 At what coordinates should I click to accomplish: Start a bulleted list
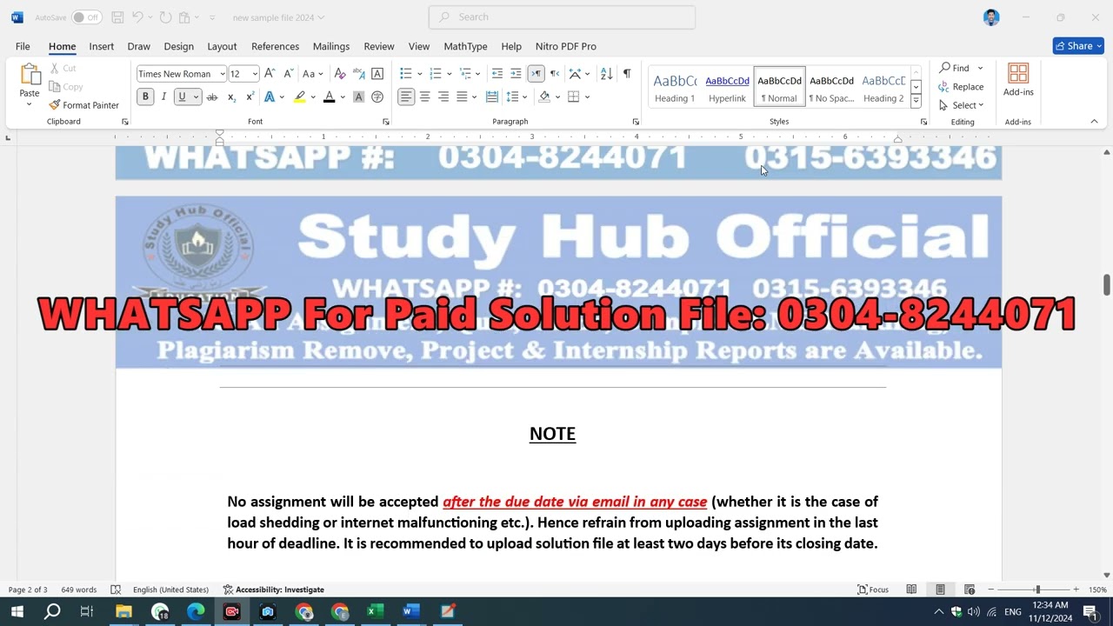click(x=405, y=74)
